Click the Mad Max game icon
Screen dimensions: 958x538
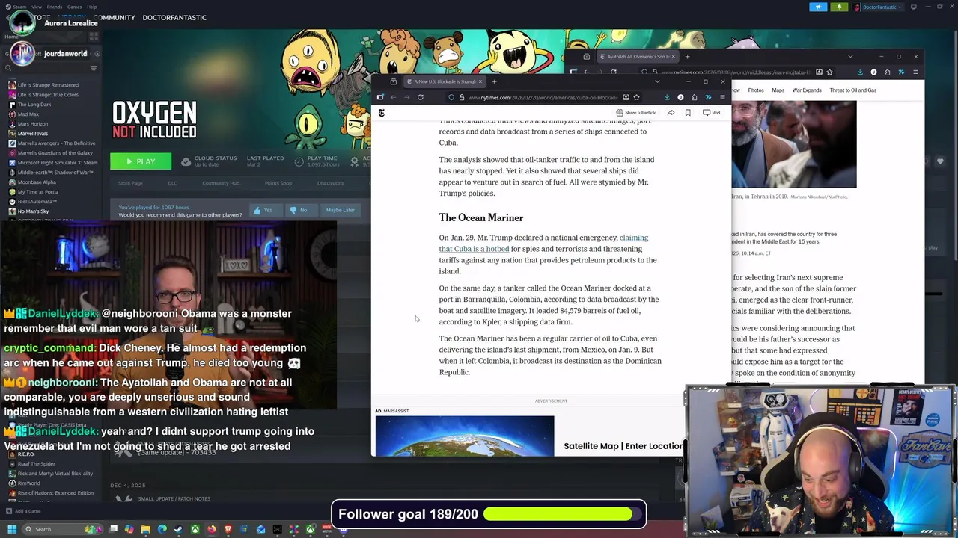pyautogui.click(x=12, y=114)
